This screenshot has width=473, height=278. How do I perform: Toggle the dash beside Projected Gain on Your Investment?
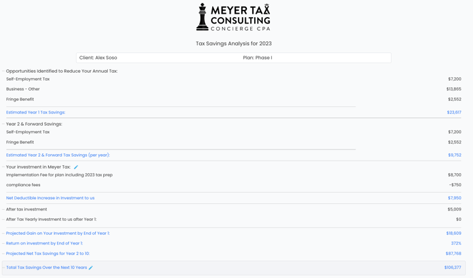[x=3, y=233]
